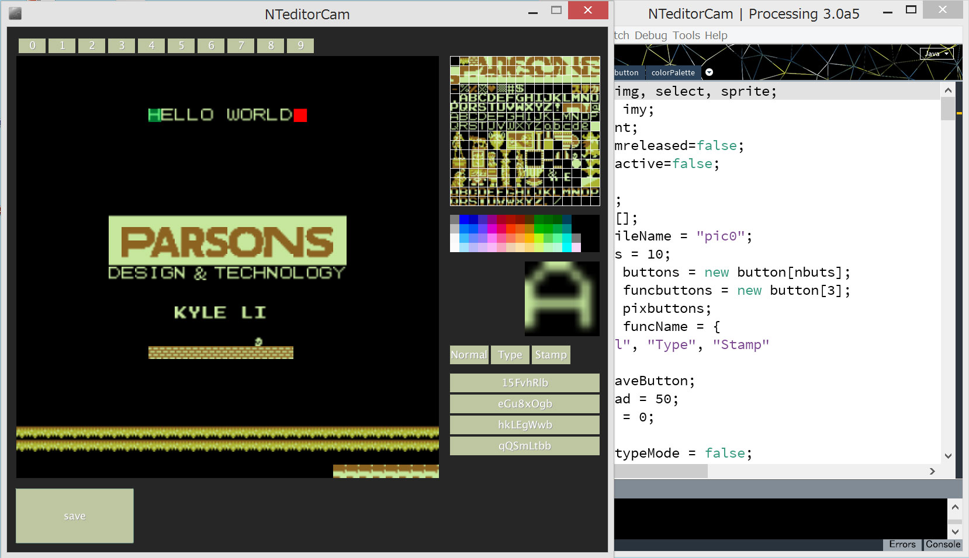Click the red cursor block after HELLO WORLD

click(300, 115)
